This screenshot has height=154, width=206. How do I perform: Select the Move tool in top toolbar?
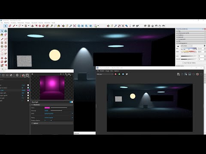pyautogui.click(x=40, y=26)
